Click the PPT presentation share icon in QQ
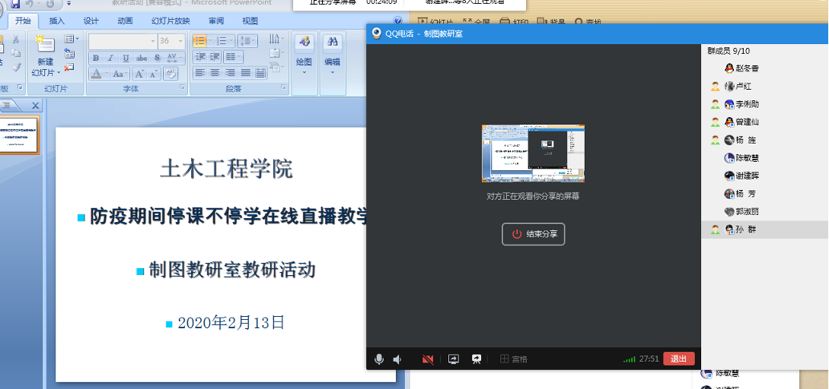 (x=477, y=359)
